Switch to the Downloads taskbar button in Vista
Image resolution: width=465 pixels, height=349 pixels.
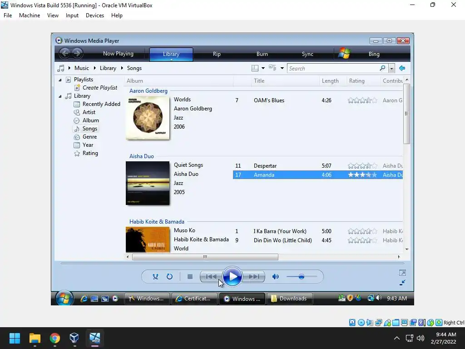coord(289,299)
